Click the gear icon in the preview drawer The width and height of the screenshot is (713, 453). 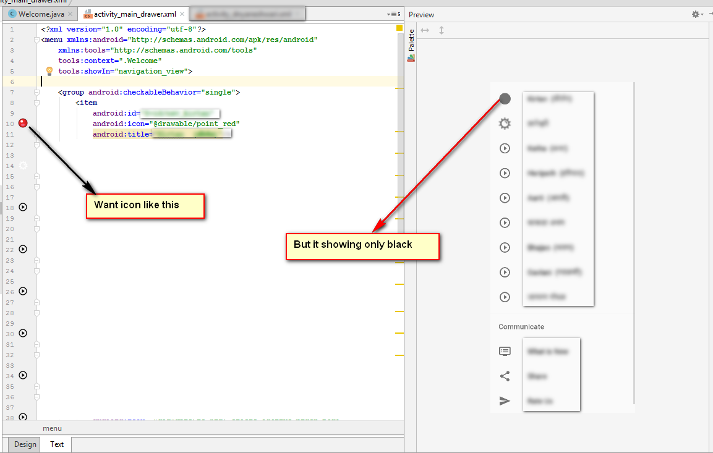505,124
